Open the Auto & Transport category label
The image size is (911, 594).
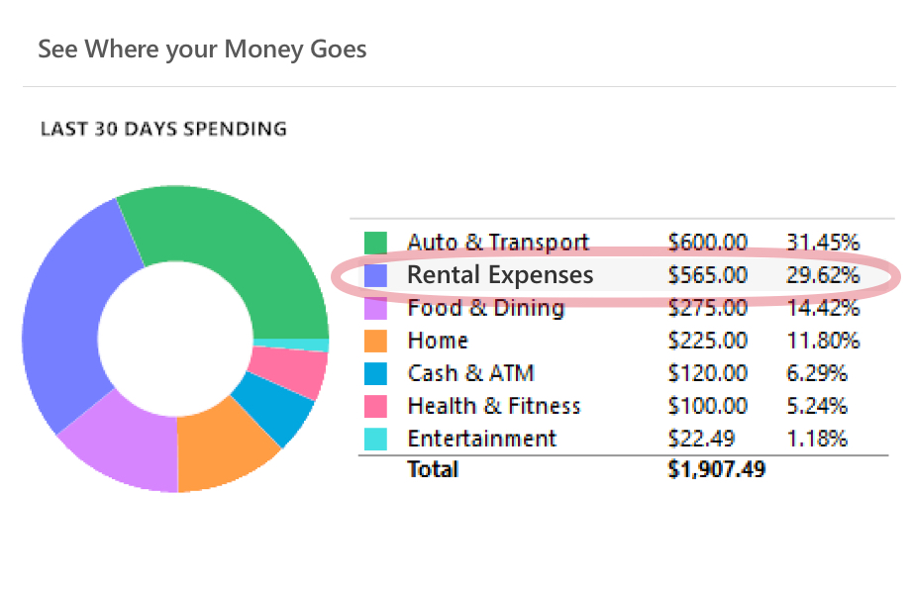click(x=498, y=243)
